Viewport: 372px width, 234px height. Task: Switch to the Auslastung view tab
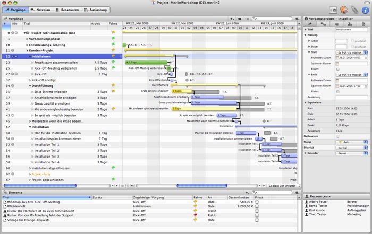[x=96, y=10]
